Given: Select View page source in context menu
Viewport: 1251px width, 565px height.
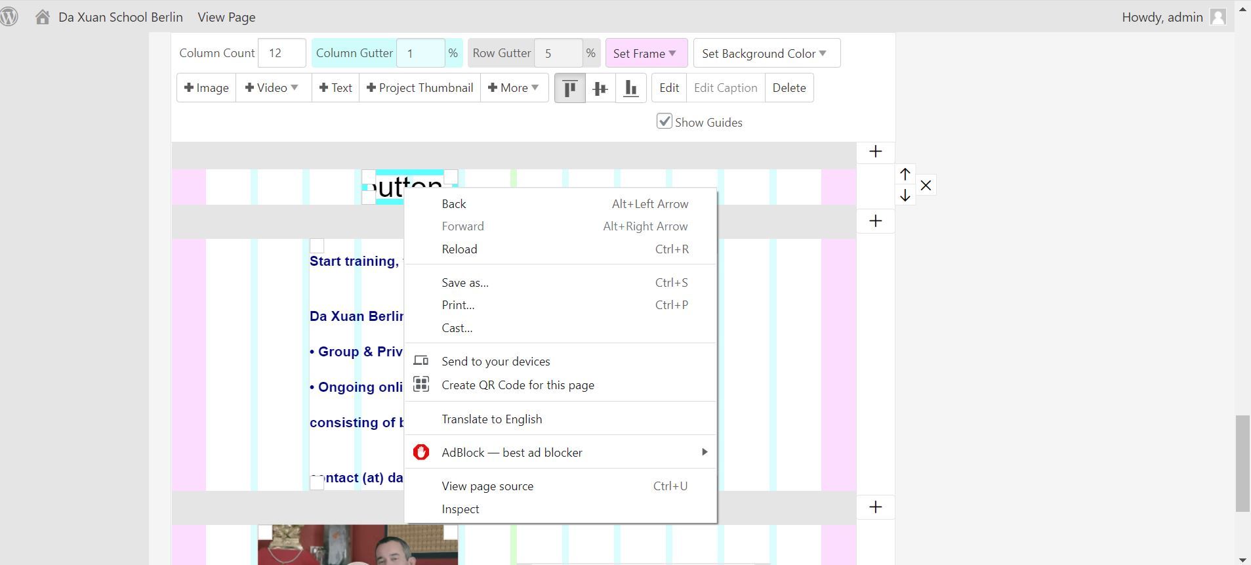Looking at the screenshot, I should pyautogui.click(x=487, y=486).
